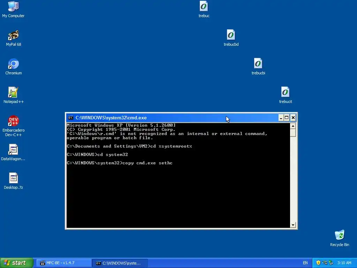The width and height of the screenshot is (357, 268).
Task: Click the console scrollbar up arrow
Action: (293, 126)
